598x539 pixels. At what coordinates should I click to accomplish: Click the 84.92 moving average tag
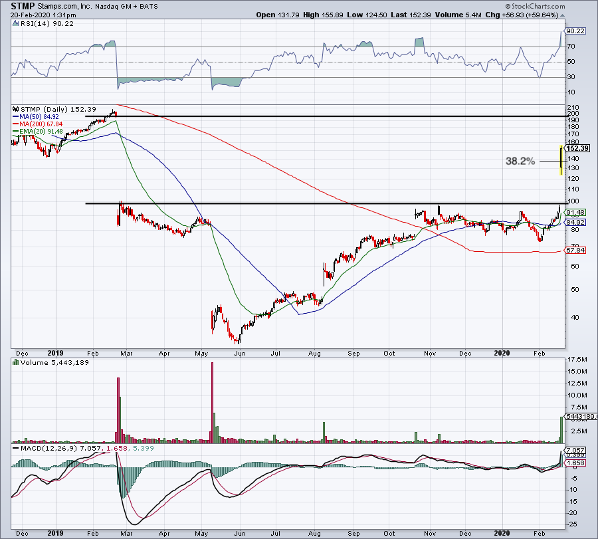[x=575, y=222]
